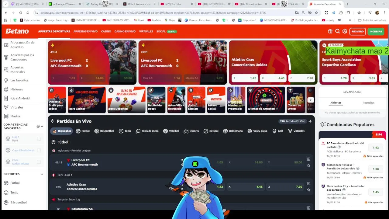
Task: Open the search magnifier icon in Betano header
Action: pyautogui.click(x=338, y=31)
